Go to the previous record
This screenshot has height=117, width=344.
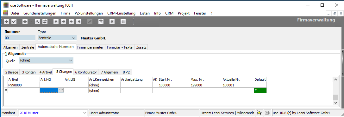click(64, 21)
